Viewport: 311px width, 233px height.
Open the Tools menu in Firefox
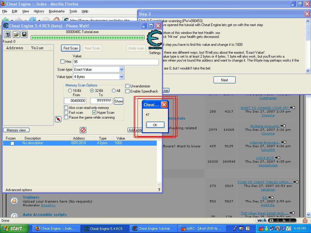click(73, 11)
